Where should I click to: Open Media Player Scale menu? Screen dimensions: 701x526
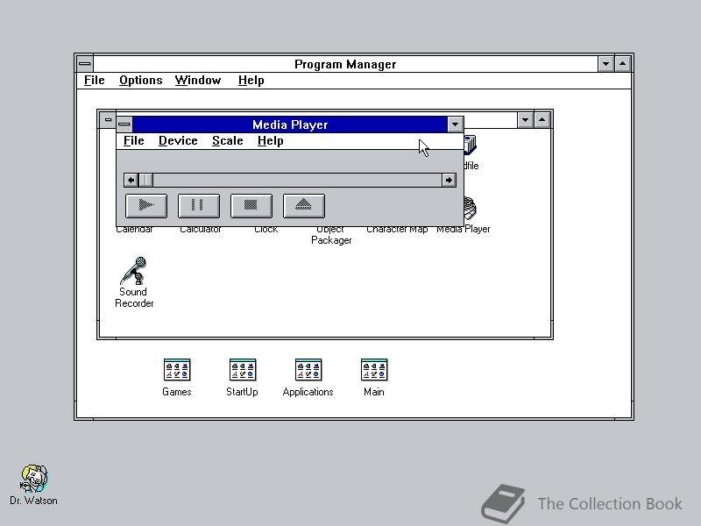[228, 141]
